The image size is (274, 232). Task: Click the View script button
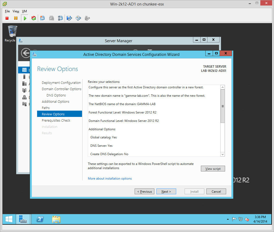tap(213, 169)
